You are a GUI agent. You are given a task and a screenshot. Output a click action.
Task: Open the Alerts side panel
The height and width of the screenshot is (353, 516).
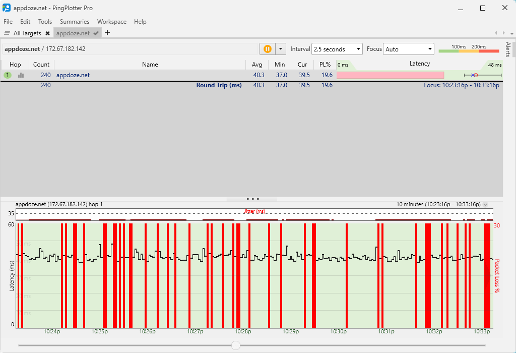508,49
